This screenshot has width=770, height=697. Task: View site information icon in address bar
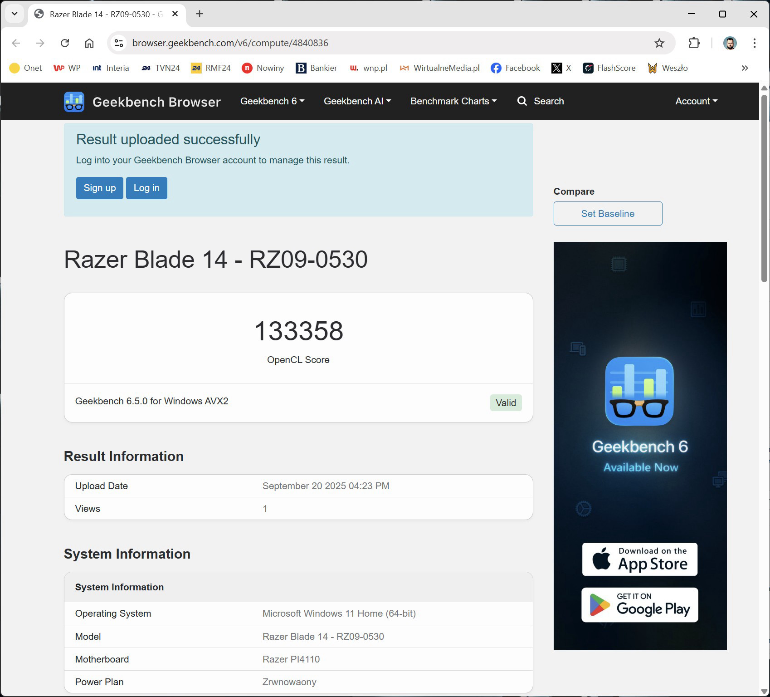tap(119, 43)
